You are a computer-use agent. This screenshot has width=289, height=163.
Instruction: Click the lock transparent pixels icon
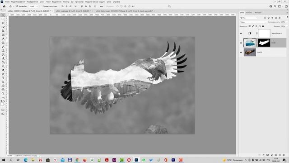coord(250,26)
